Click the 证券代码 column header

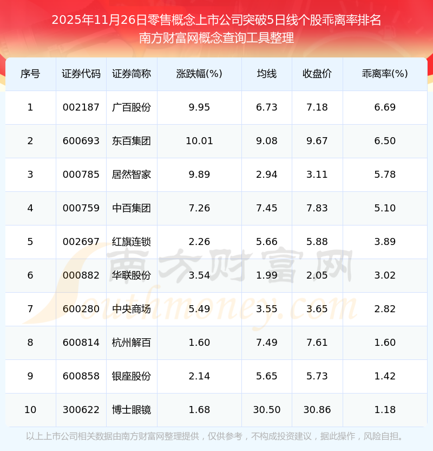(81, 74)
